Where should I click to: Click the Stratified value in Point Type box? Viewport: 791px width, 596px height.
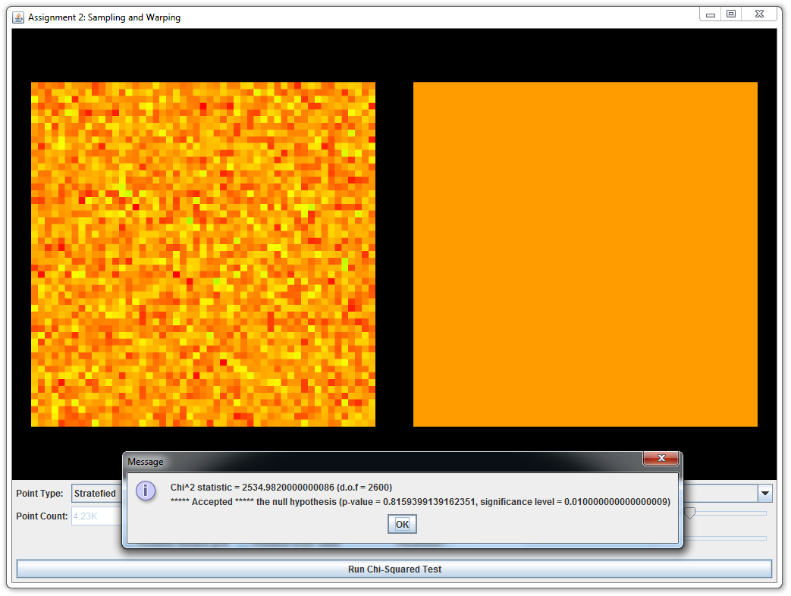[96, 494]
